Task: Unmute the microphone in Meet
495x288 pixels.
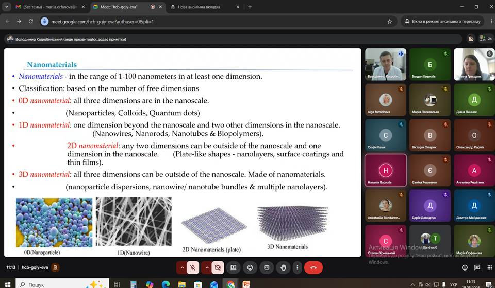Action: [x=192, y=267]
